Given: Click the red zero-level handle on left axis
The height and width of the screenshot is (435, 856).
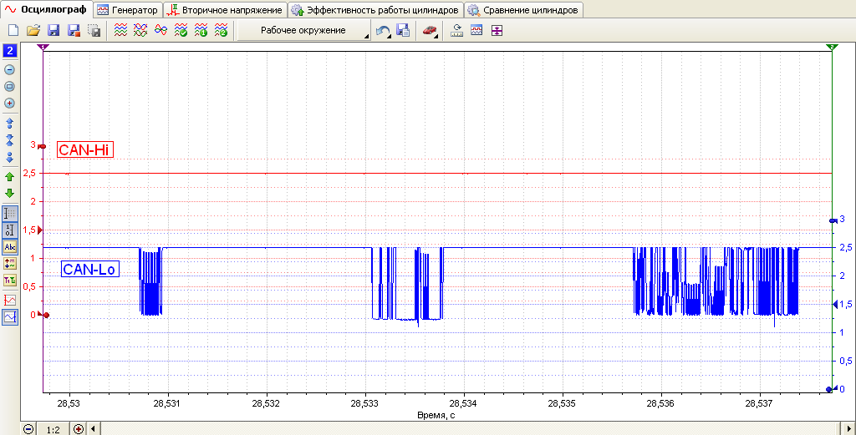Looking at the screenshot, I should click(45, 315).
